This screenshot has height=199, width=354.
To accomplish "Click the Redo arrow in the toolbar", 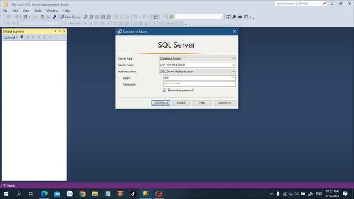I will pos(144,17).
